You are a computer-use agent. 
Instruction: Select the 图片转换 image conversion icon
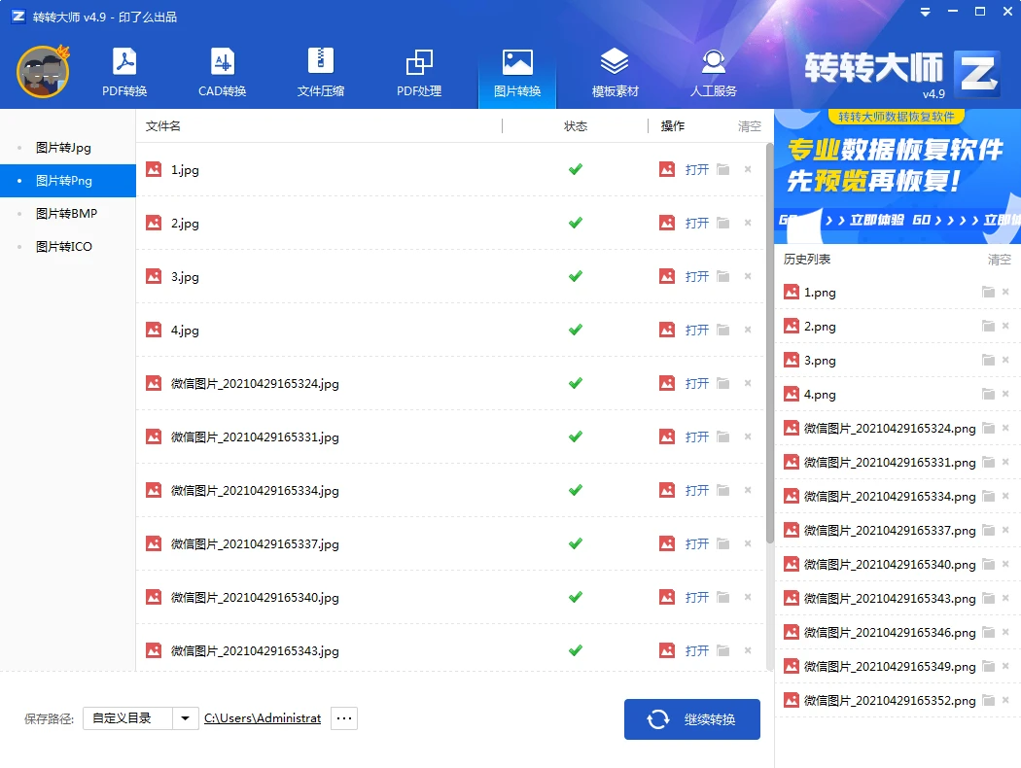tap(516, 68)
